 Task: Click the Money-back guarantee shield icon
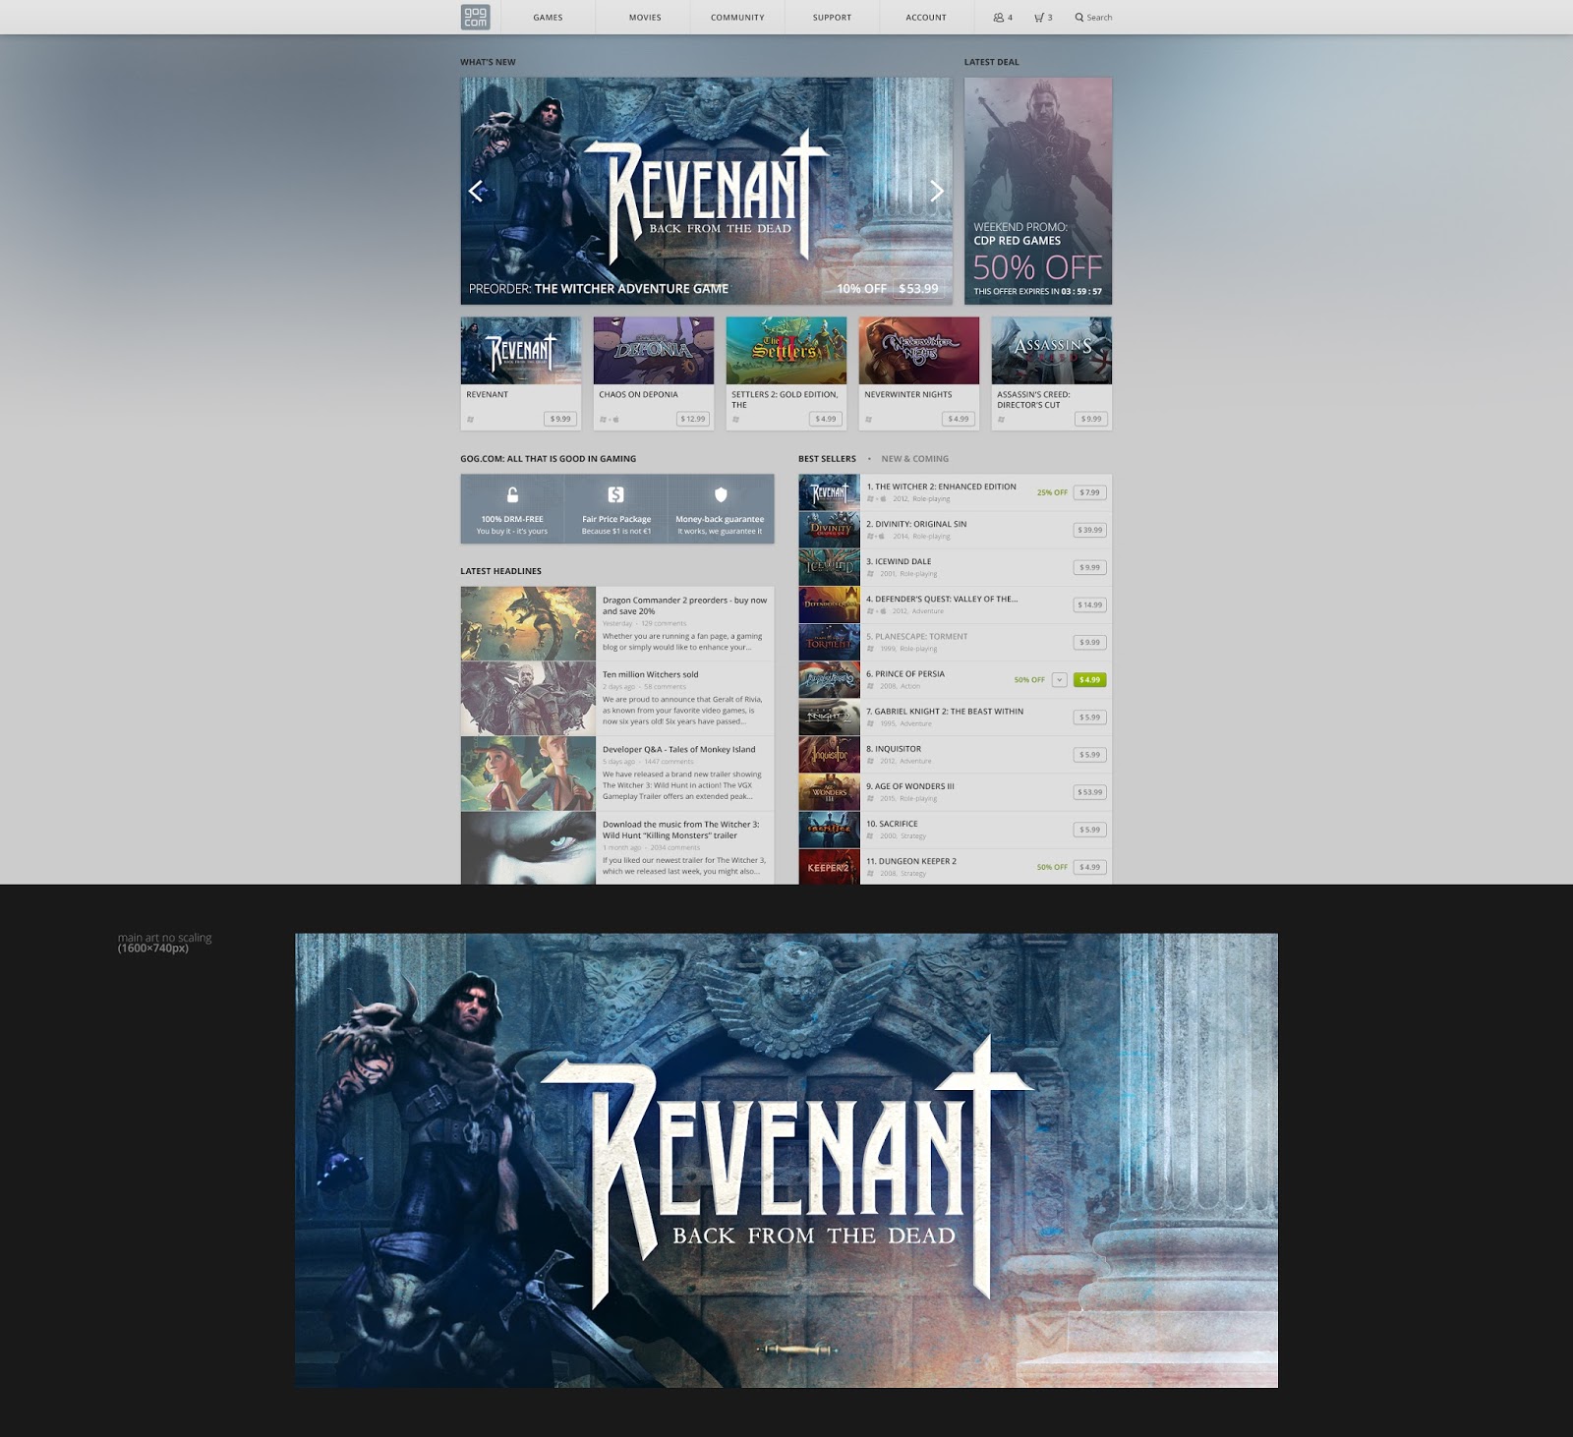click(x=721, y=494)
